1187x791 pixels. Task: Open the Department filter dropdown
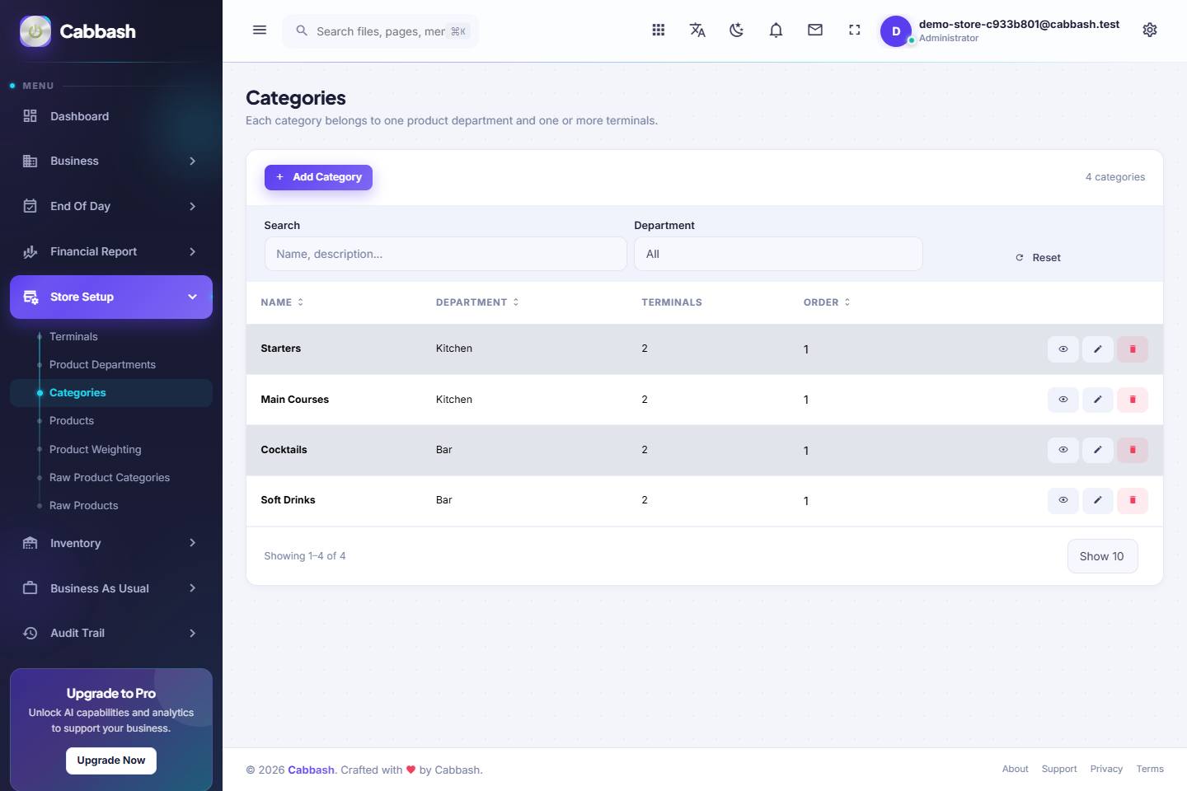pos(778,254)
